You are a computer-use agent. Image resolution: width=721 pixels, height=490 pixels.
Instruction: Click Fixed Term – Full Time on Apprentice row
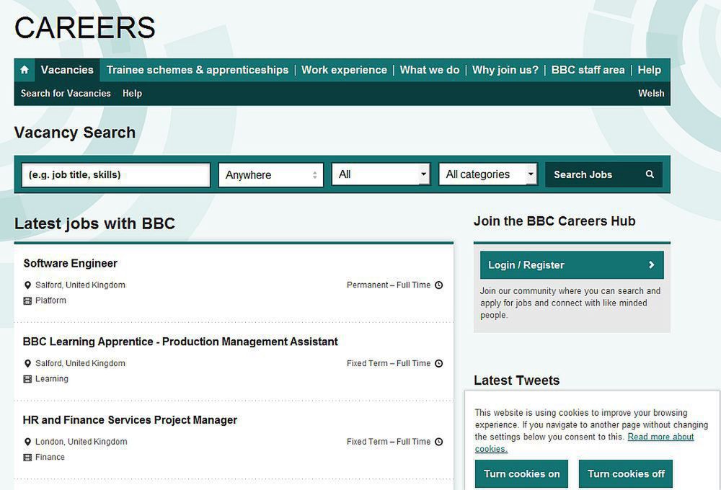tap(389, 363)
